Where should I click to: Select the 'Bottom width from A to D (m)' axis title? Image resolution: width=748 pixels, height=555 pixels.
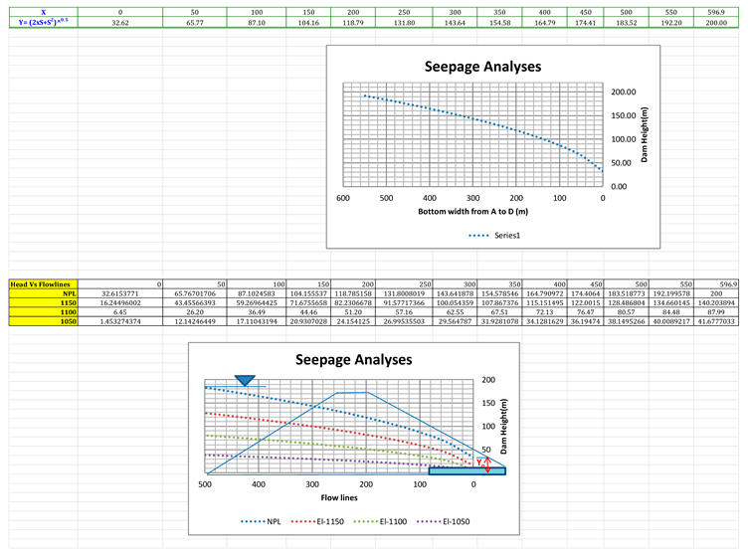(x=472, y=213)
